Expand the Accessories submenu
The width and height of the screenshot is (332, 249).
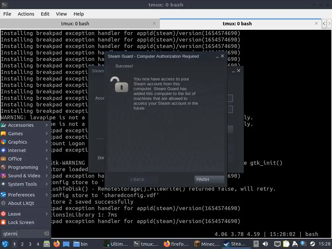(25, 125)
